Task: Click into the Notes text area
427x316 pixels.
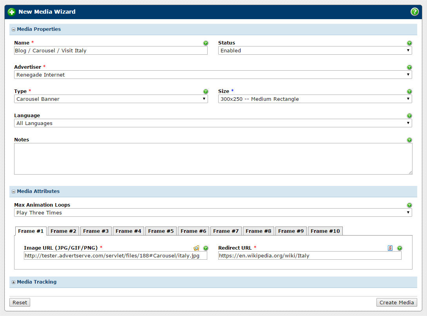Action: [x=213, y=159]
